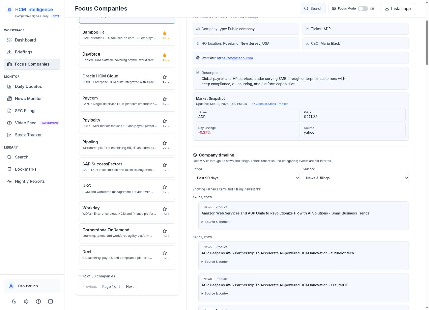
Task: Click the Description document icon
Action: pyautogui.click(x=198, y=73)
